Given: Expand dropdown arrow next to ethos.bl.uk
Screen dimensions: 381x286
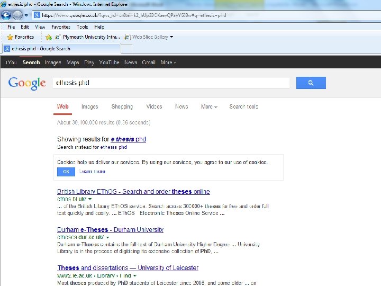Looking at the screenshot, I should pyautogui.click(x=90, y=199).
